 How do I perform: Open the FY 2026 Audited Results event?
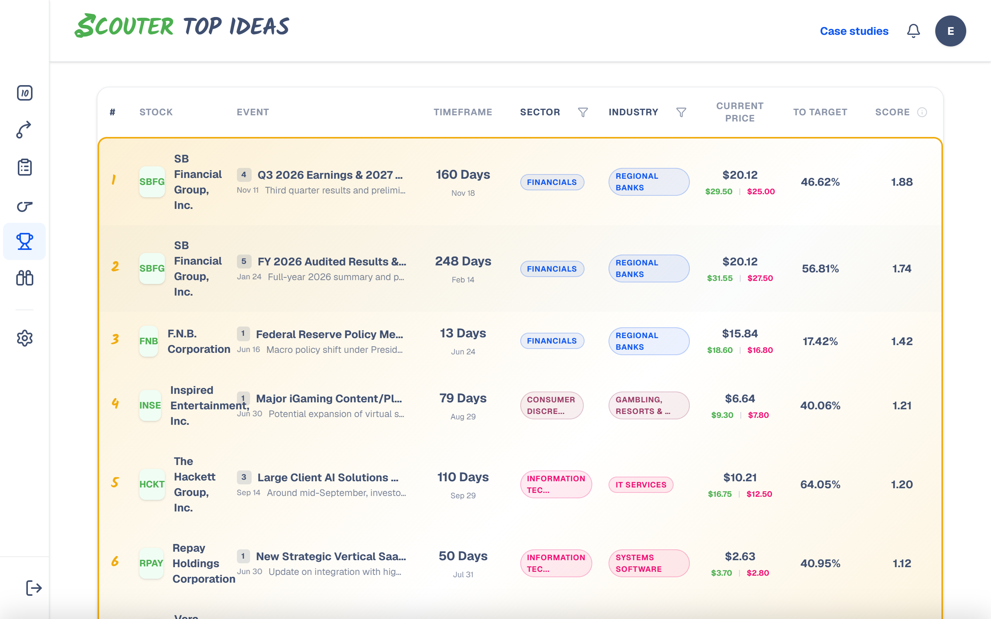tap(332, 262)
